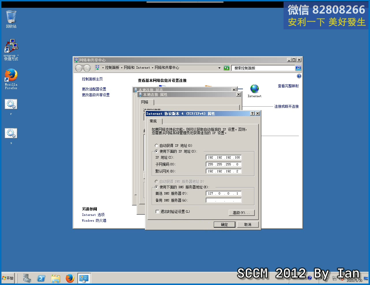Click 网络和共享中心 in the address breadcrumb
The image size is (370, 285).
[x=167, y=68]
